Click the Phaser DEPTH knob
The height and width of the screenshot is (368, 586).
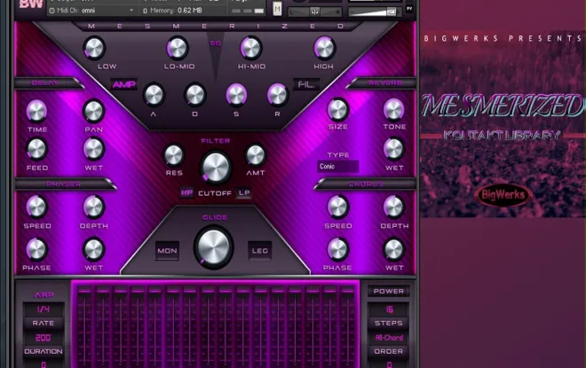93,207
